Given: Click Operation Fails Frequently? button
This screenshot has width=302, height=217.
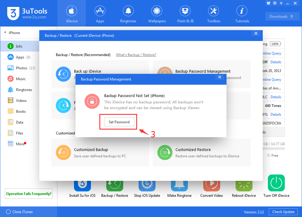Looking at the screenshot, I should coord(29,193).
